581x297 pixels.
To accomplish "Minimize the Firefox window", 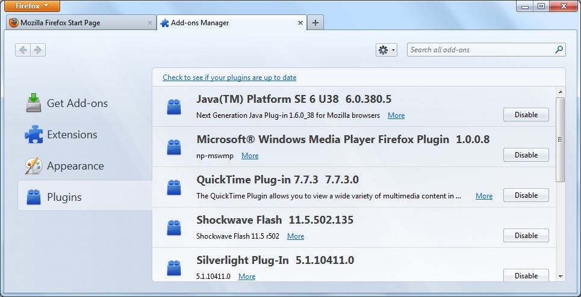I will (524, 6).
